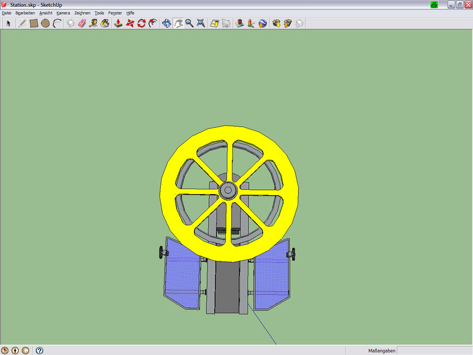
Task: Pick the pink Eraser tool
Action: tap(82, 23)
